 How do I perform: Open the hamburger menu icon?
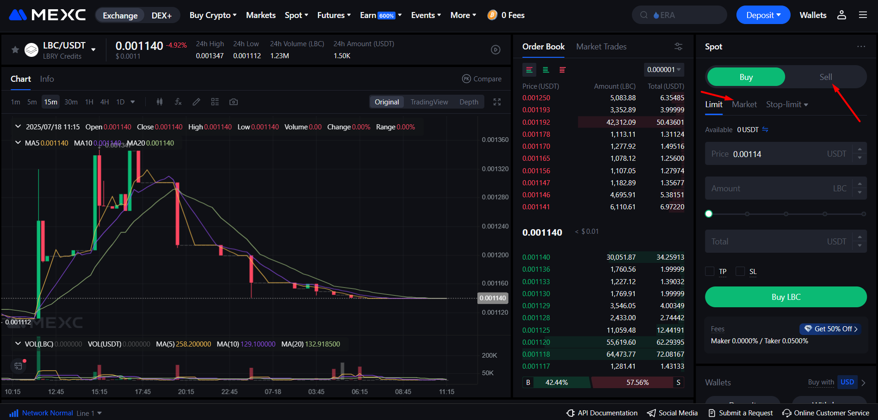863,15
